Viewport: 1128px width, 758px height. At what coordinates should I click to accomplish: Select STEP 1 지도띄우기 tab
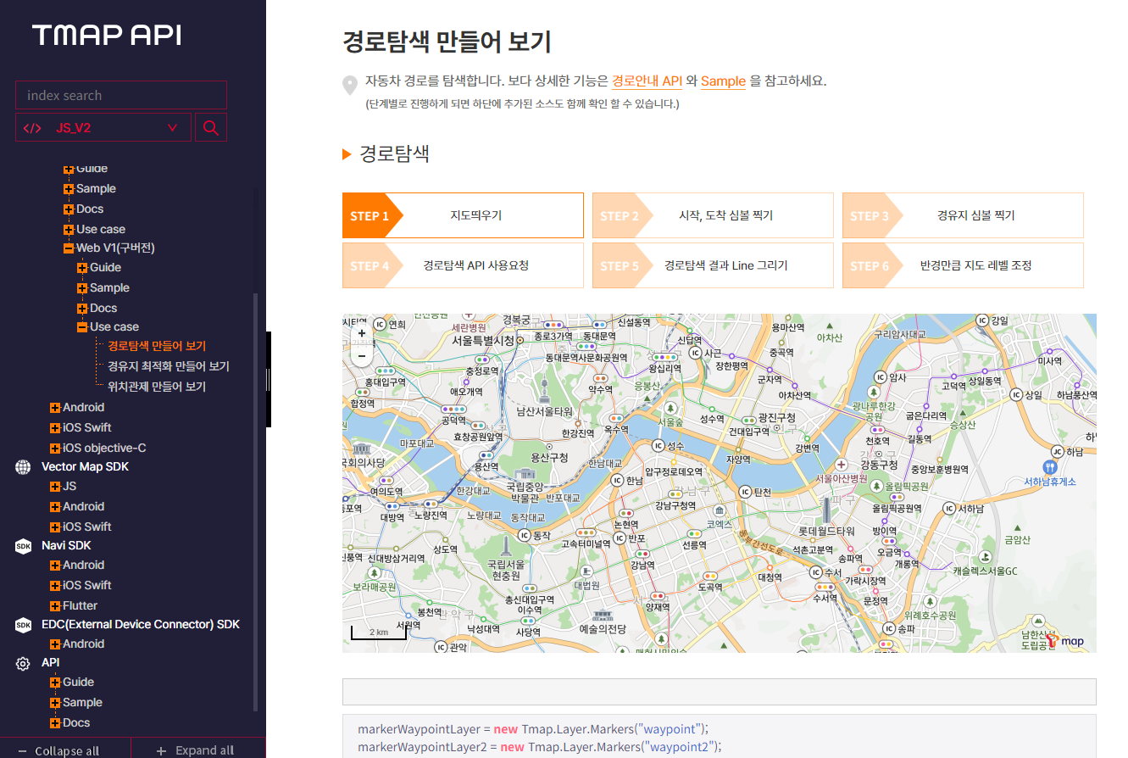[463, 215]
